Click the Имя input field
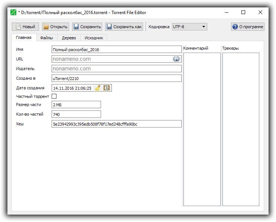The height and width of the screenshot is (222, 276). (117, 49)
